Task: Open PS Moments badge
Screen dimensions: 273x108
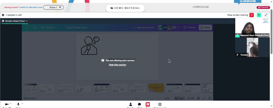Action: pyautogui.click(x=263, y=7)
